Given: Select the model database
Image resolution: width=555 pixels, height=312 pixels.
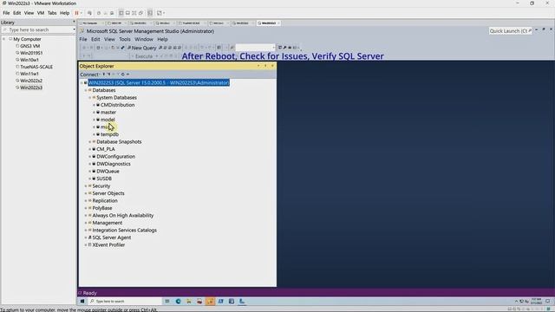Looking at the screenshot, I should pyautogui.click(x=108, y=120).
